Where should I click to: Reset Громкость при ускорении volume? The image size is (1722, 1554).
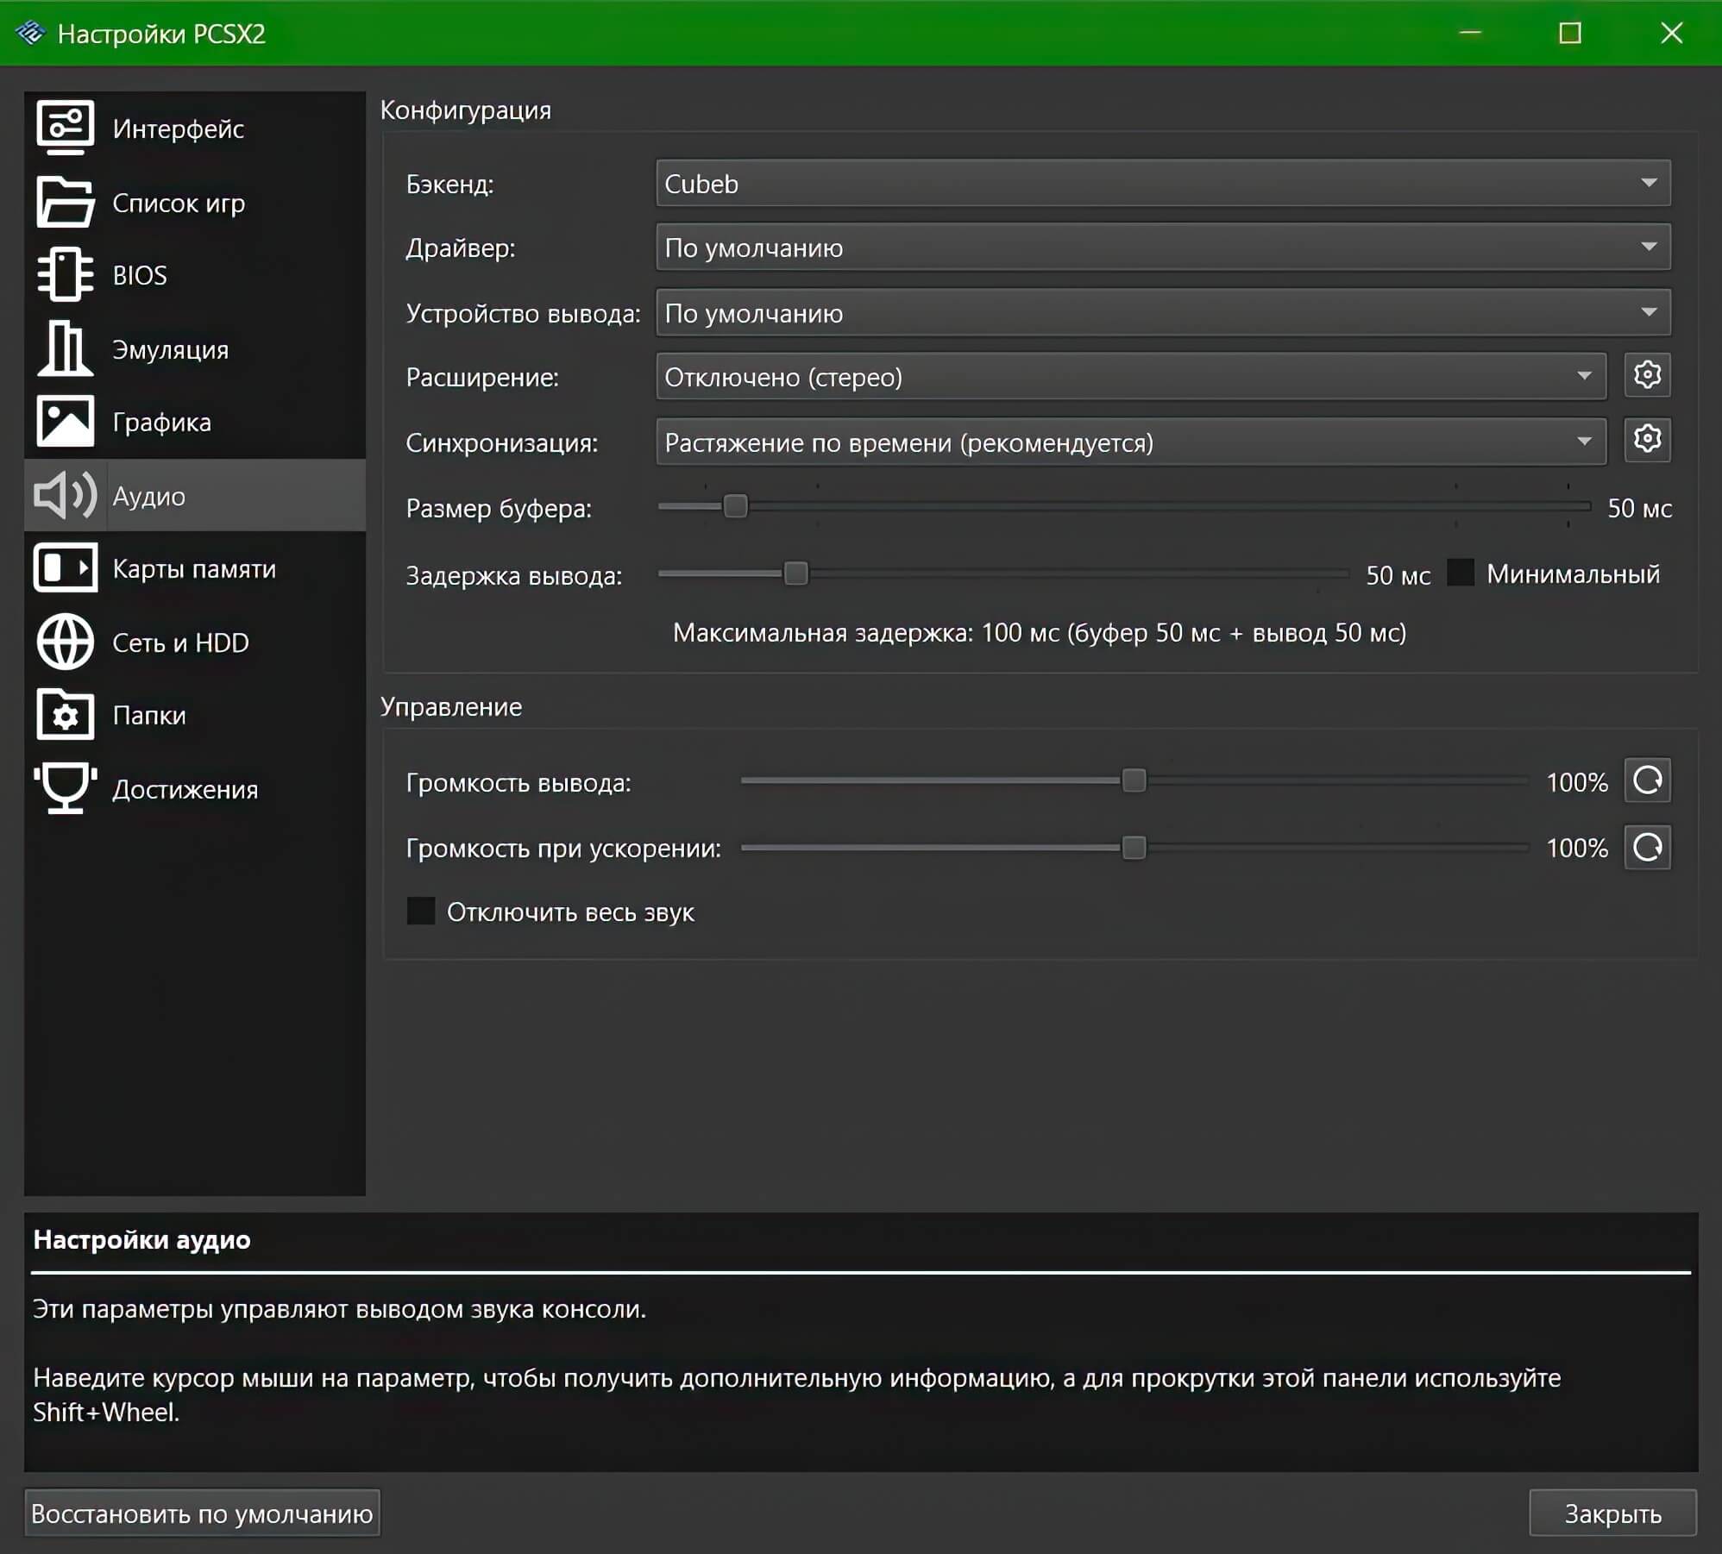pos(1647,847)
